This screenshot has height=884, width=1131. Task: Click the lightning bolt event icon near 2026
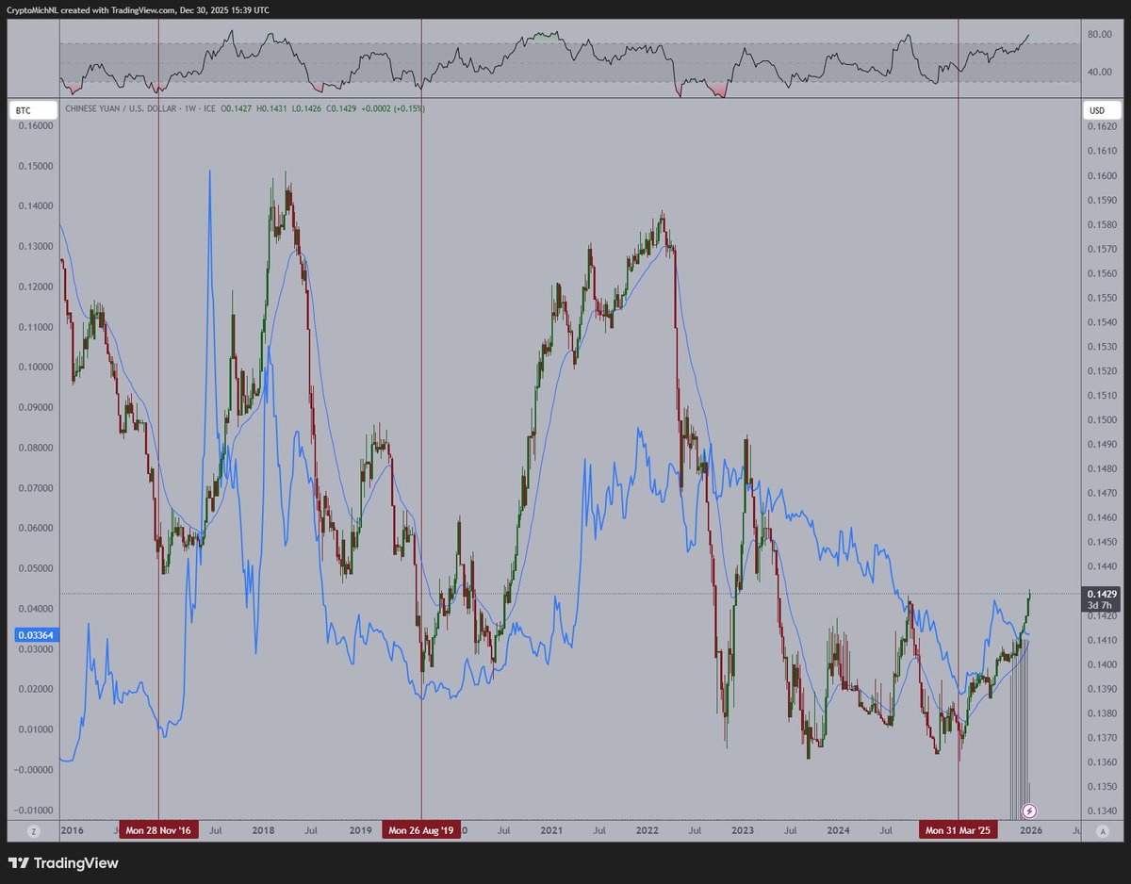pyautogui.click(x=1030, y=810)
